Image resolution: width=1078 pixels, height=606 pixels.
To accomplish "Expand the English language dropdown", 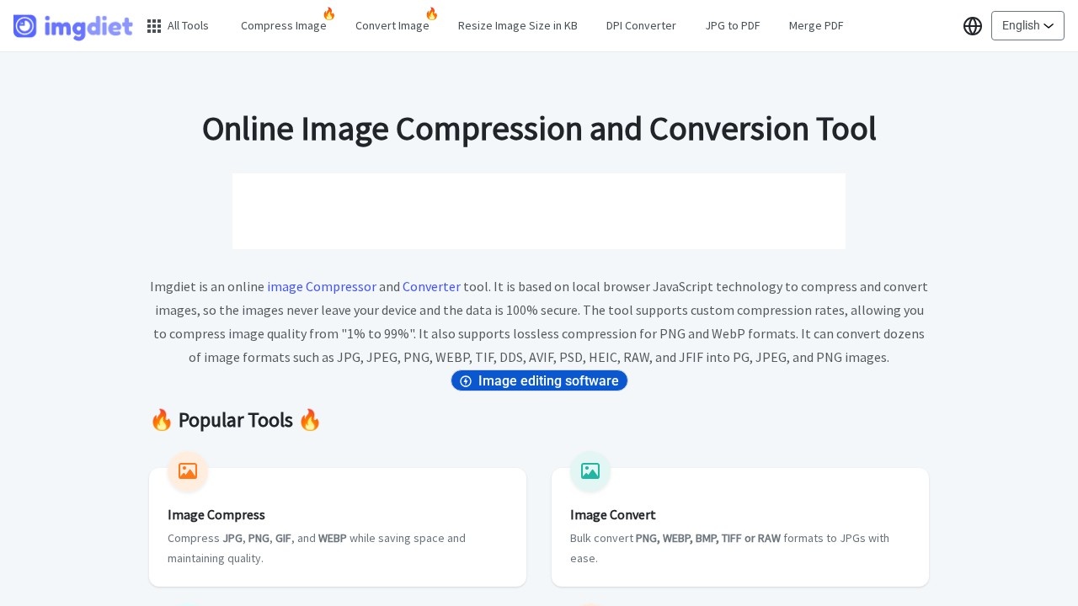I will (x=1027, y=26).
